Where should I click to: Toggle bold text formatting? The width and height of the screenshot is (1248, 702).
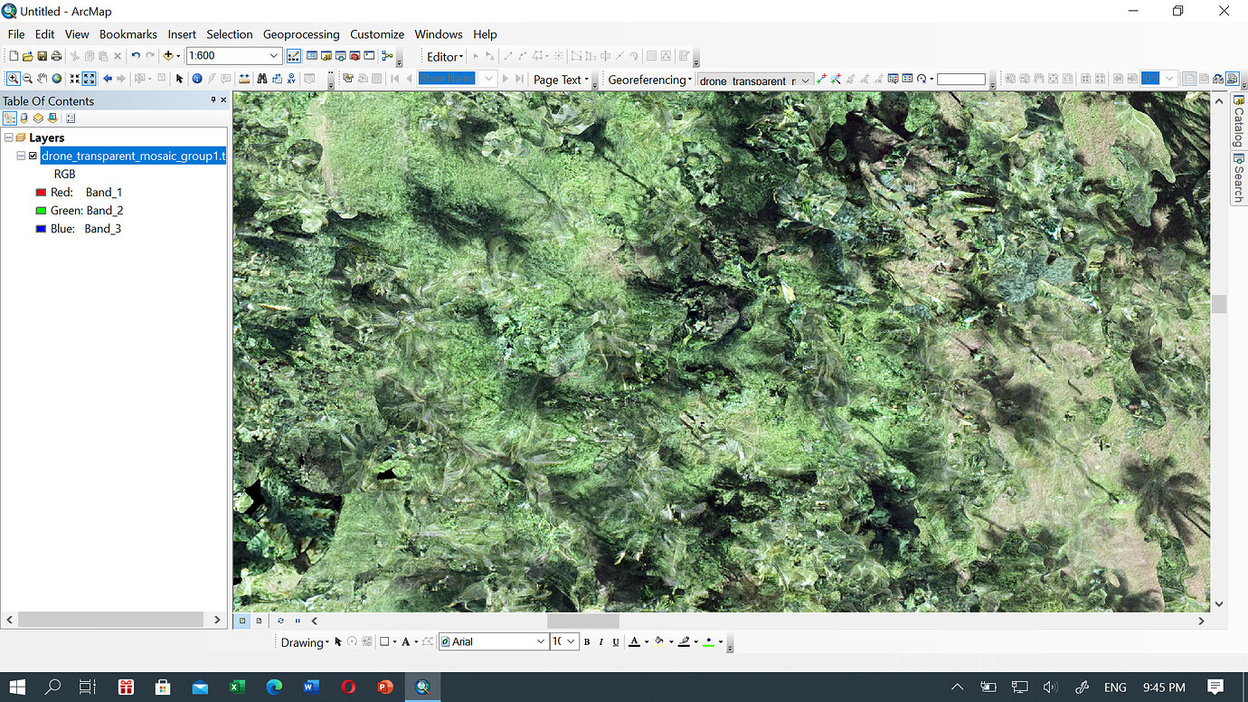tap(586, 641)
